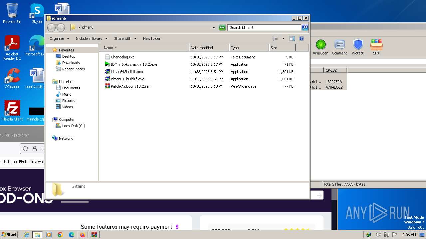Open the Pictures library
The width and height of the screenshot is (426, 239).
point(69,101)
